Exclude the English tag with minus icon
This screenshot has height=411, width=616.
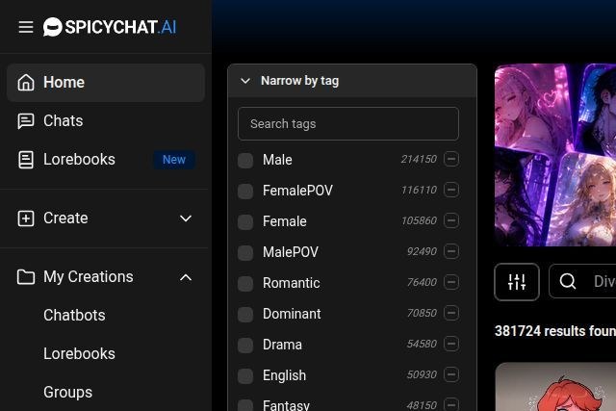[x=451, y=374]
